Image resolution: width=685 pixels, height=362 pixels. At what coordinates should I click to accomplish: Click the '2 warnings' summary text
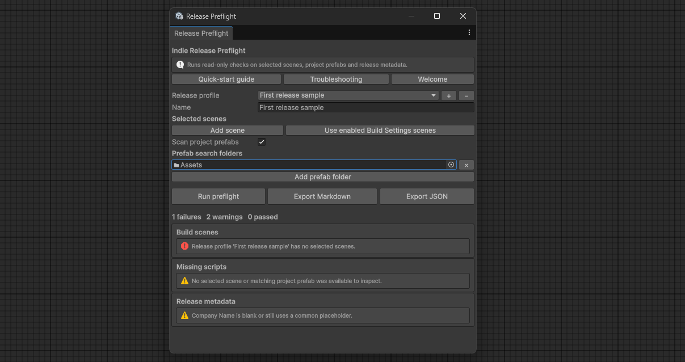point(224,217)
